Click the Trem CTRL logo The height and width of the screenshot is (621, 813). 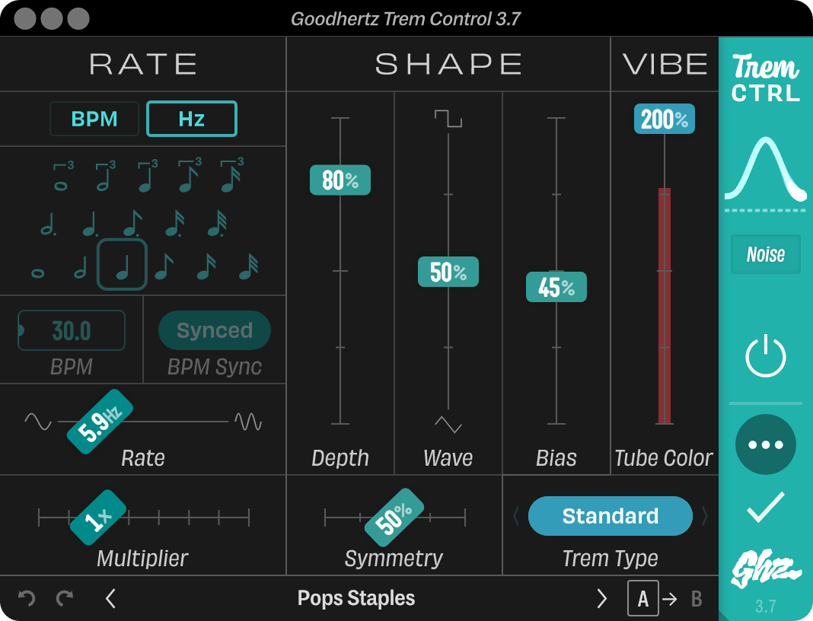point(765,78)
